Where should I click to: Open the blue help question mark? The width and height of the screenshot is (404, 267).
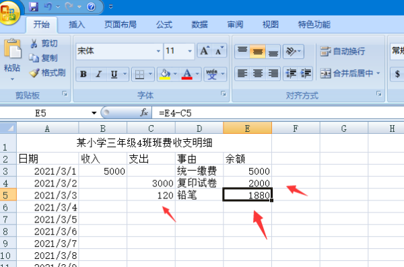click(91, 7)
